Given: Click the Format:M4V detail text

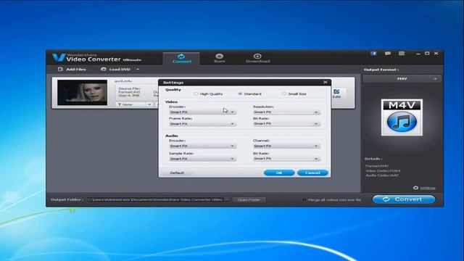Looking at the screenshot, I should [x=377, y=166].
